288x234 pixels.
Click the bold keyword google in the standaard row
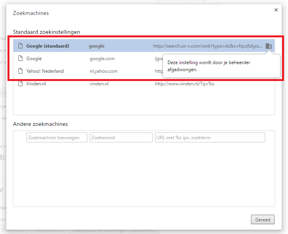click(97, 46)
